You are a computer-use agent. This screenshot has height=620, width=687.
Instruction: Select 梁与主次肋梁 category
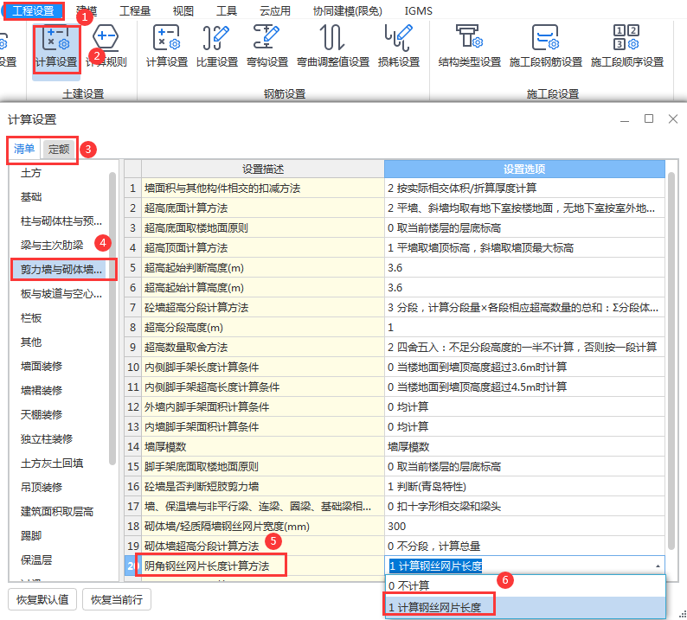click(52, 246)
